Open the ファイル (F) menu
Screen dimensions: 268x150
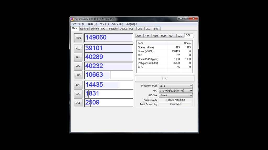coord(79,24)
